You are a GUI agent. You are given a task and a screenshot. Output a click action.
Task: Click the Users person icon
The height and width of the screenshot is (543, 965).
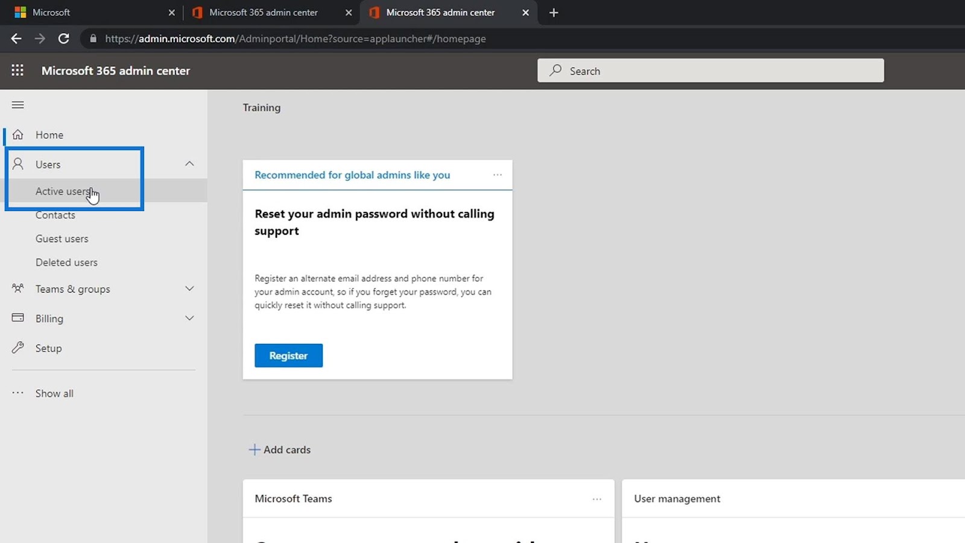point(18,164)
